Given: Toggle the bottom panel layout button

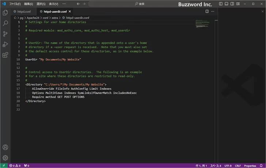Looking at the screenshot, I should [227, 4].
